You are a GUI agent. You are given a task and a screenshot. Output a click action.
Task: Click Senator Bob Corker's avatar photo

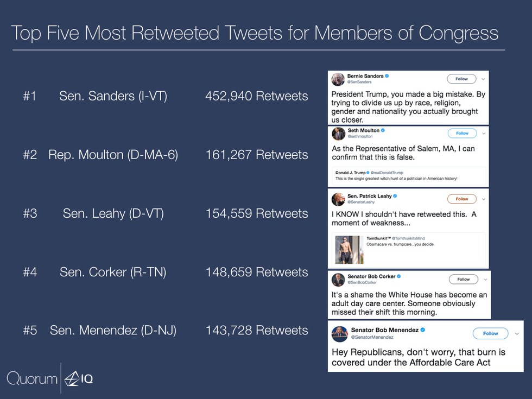(x=338, y=280)
